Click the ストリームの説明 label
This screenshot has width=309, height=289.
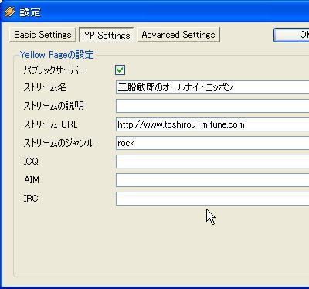[53, 106]
